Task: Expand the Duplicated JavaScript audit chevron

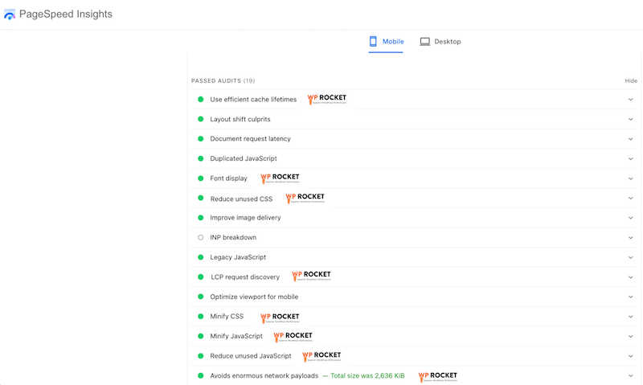Action: [x=631, y=159]
